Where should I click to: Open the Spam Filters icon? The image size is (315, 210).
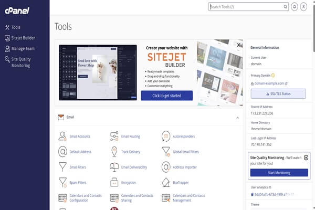pos(62,183)
